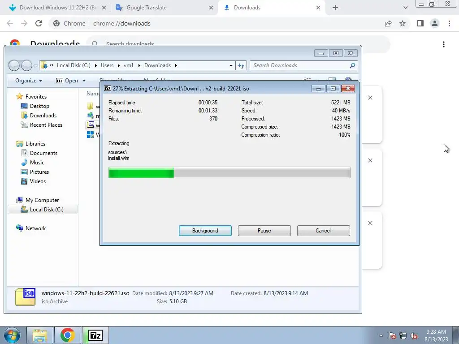Click Explorer search magnifier icon
The height and width of the screenshot is (344, 459).
[x=352, y=65]
